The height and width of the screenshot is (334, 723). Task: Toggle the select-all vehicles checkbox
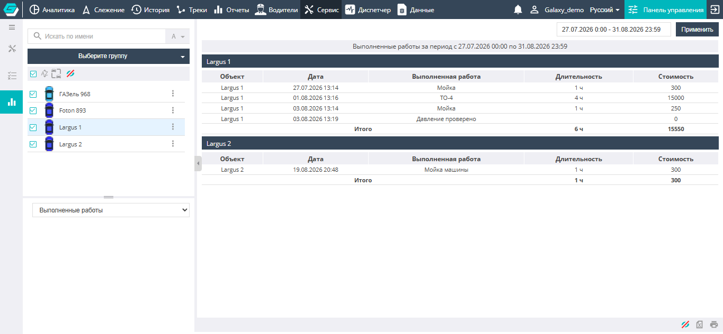(33, 74)
